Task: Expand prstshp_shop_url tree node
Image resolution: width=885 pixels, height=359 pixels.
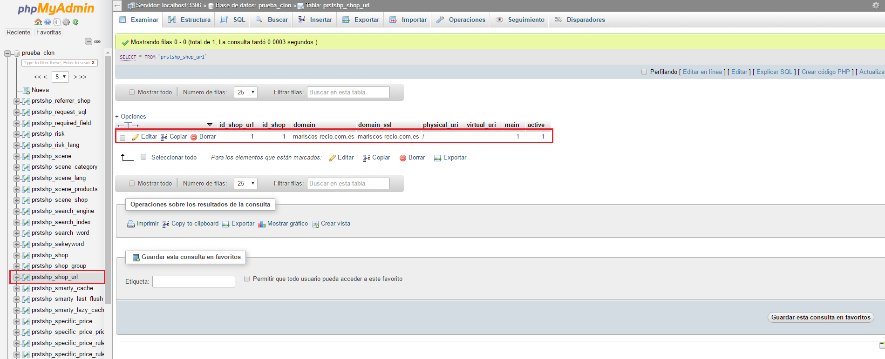Action: [17, 277]
